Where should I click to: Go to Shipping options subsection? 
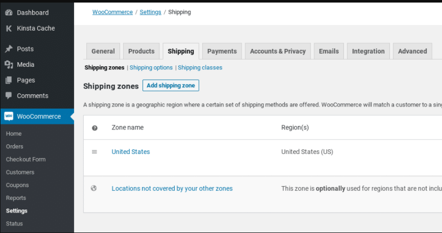tap(151, 67)
